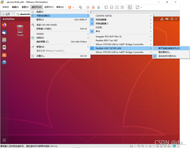
Task: Toggle the checked 网络适配器 device entry
Action: coord(121,20)
